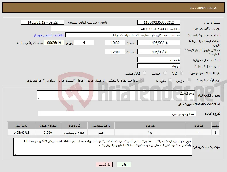Click the واحد شمارش column header
Viewport: 227px width, 172px height.
(x=101, y=126)
